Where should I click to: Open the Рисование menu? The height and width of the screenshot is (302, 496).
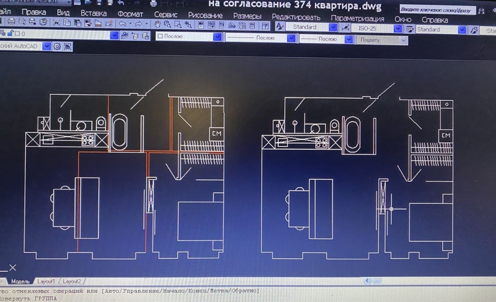(205, 15)
